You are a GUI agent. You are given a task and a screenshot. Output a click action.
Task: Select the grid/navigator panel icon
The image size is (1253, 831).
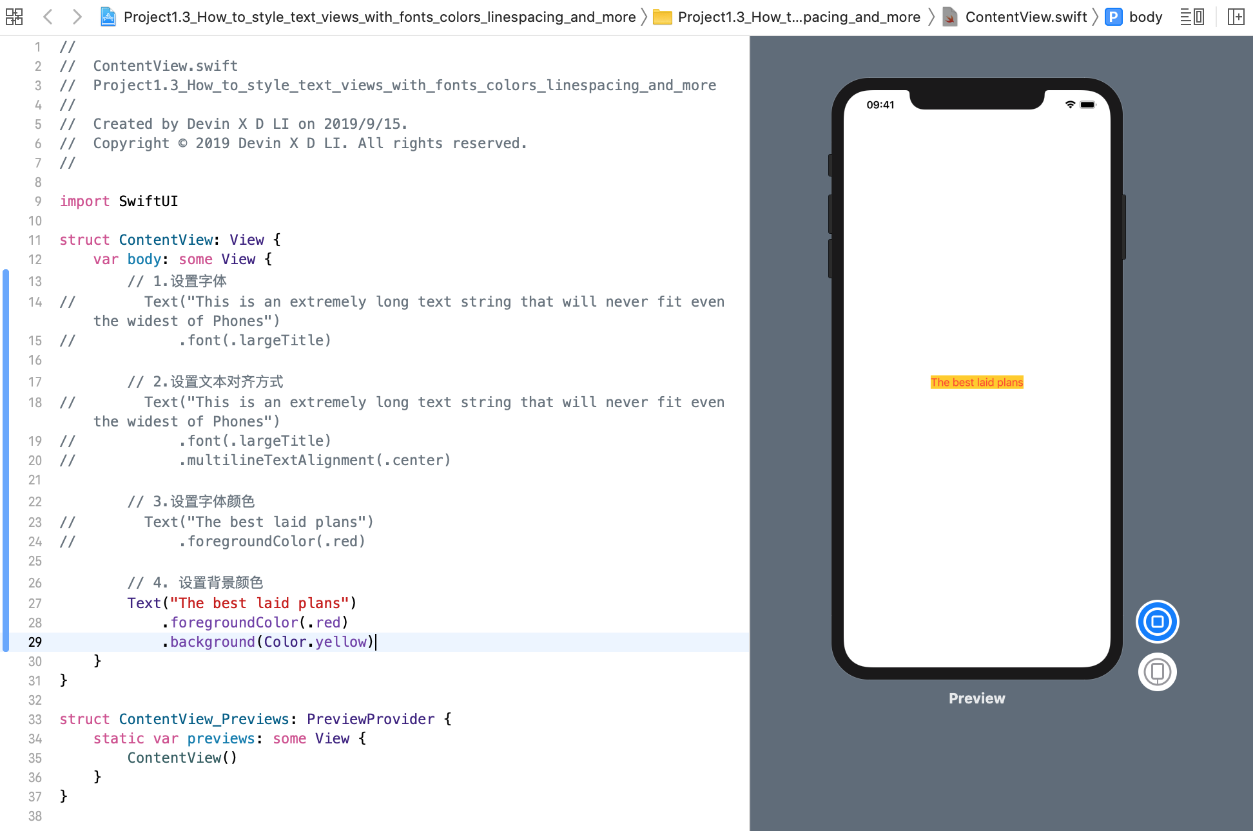(14, 15)
